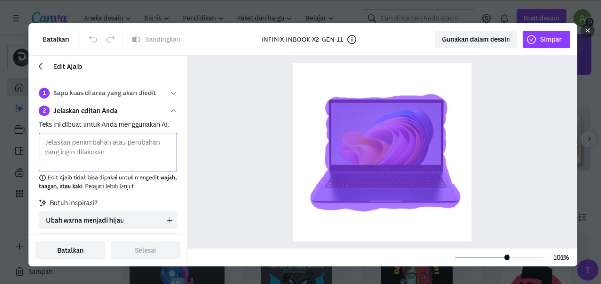The image size is (601, 284).
Task: Open Pelajari lebih lanjut link
Action: point(109,186)
